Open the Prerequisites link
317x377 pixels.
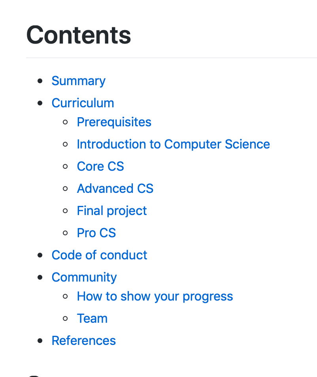click(114, 122)
